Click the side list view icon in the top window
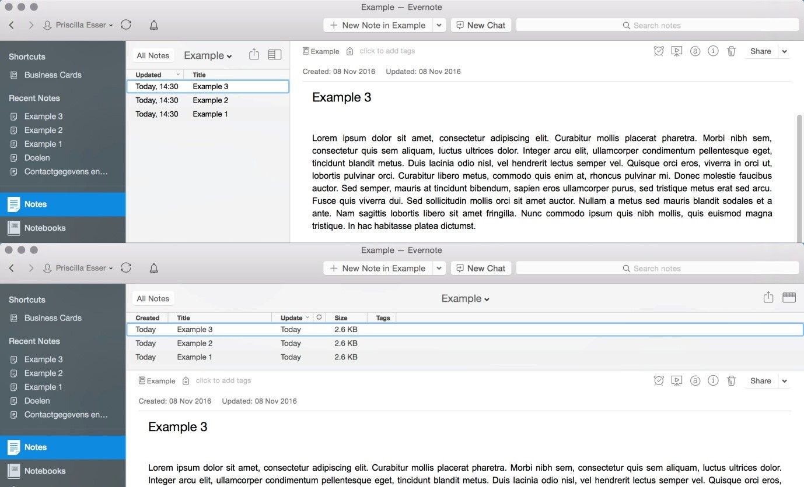 point(274,55)
